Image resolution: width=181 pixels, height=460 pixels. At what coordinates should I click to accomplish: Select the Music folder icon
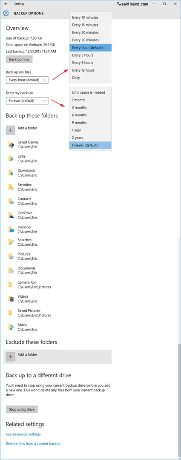pyautogui.click(x=11, y=327)
